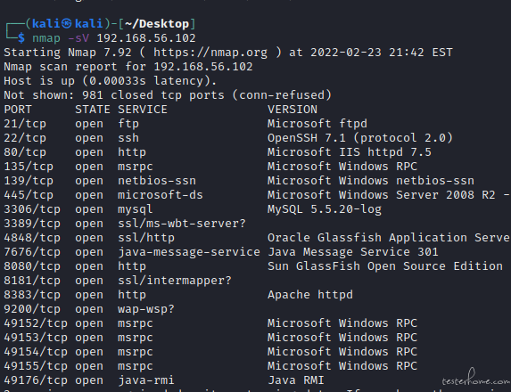Screen dimensions: 511x392
Task: Click the 49152/tcp port entry
Action: (36, 323)
